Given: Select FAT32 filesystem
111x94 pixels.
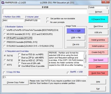Looking at the screenshot, I should click(5, 60).
